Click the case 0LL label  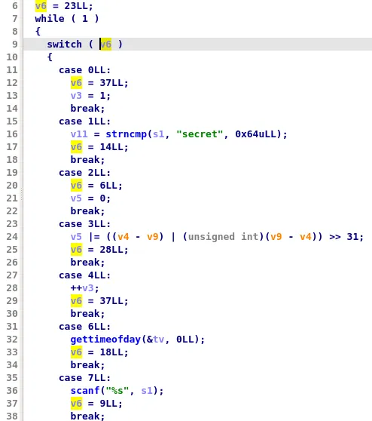pyautogui.click(x=84, y=70)
